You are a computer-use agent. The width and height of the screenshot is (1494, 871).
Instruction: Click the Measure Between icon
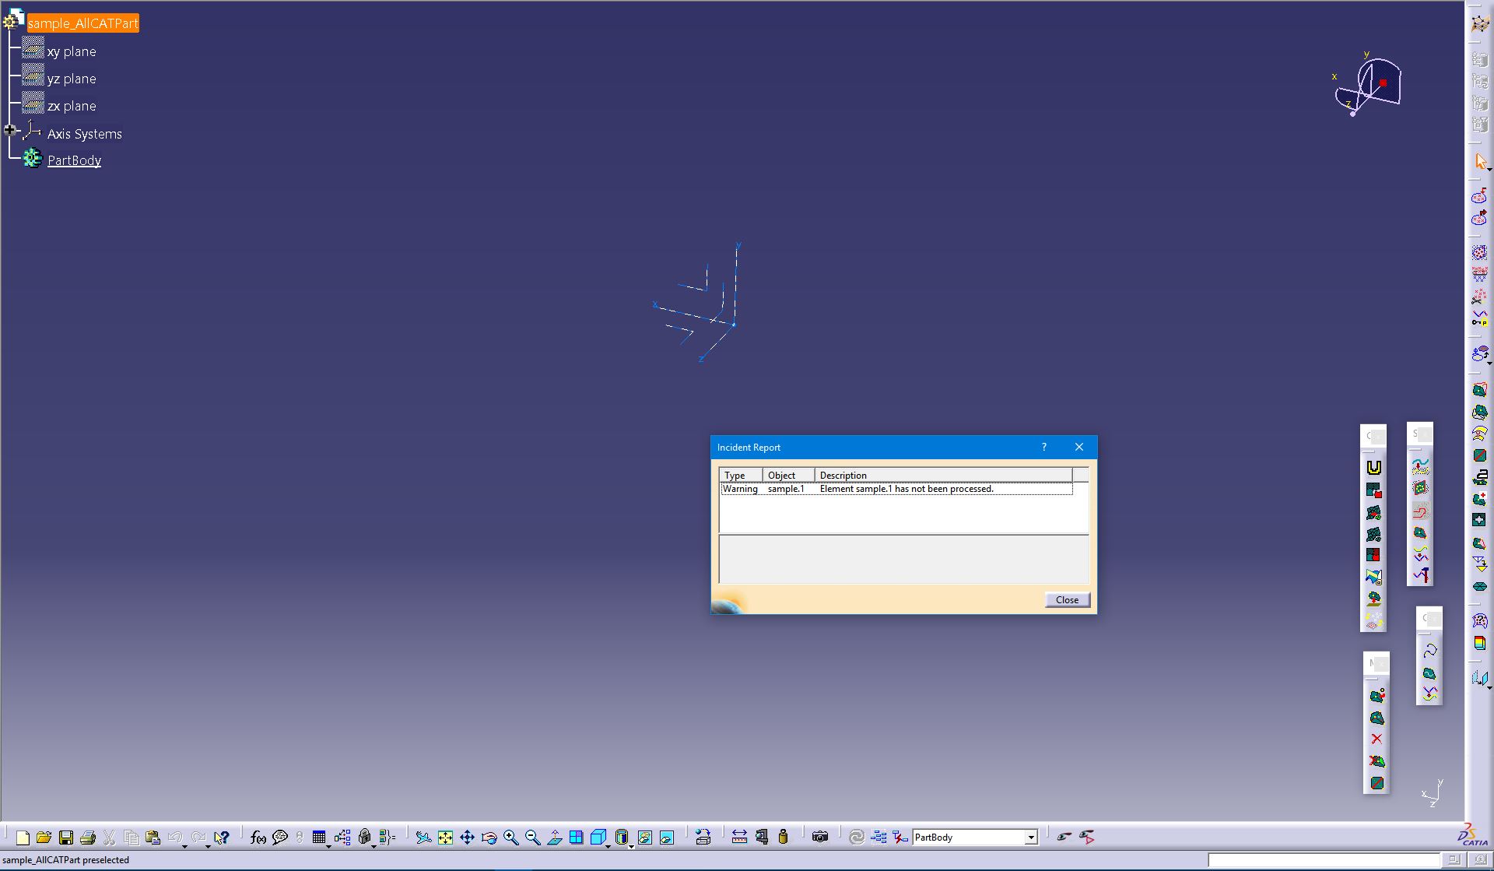point(739,838)
